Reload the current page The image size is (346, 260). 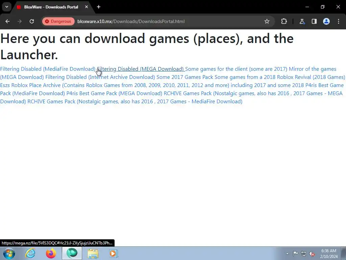(x=32, y=21)
